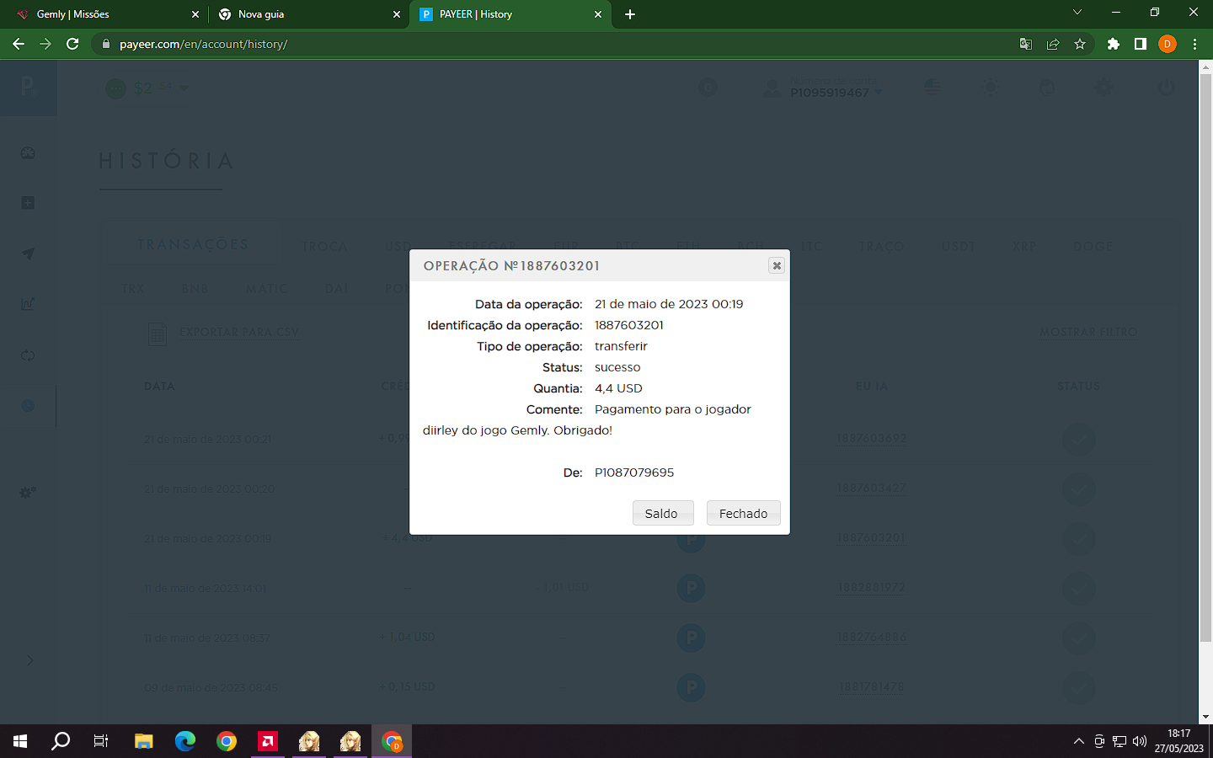Click the round icon left of account number
The image size is (1213, 758).
tap(708, 88)
